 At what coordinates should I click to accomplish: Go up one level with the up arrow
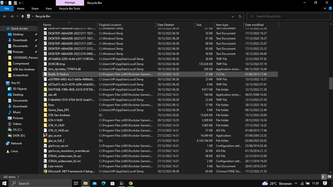[23, 16]
